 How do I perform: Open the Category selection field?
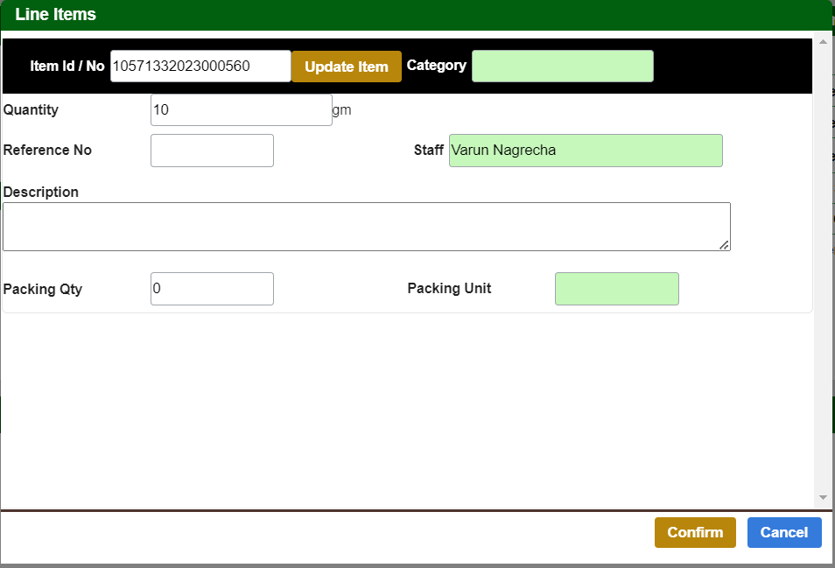(562, 67)
